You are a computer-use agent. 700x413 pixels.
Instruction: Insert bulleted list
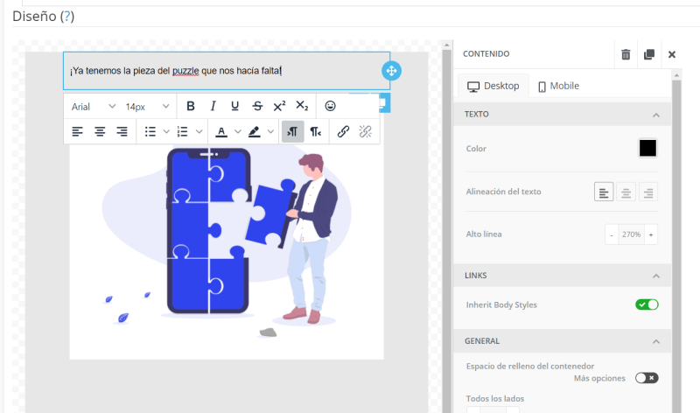click(150, 132)
